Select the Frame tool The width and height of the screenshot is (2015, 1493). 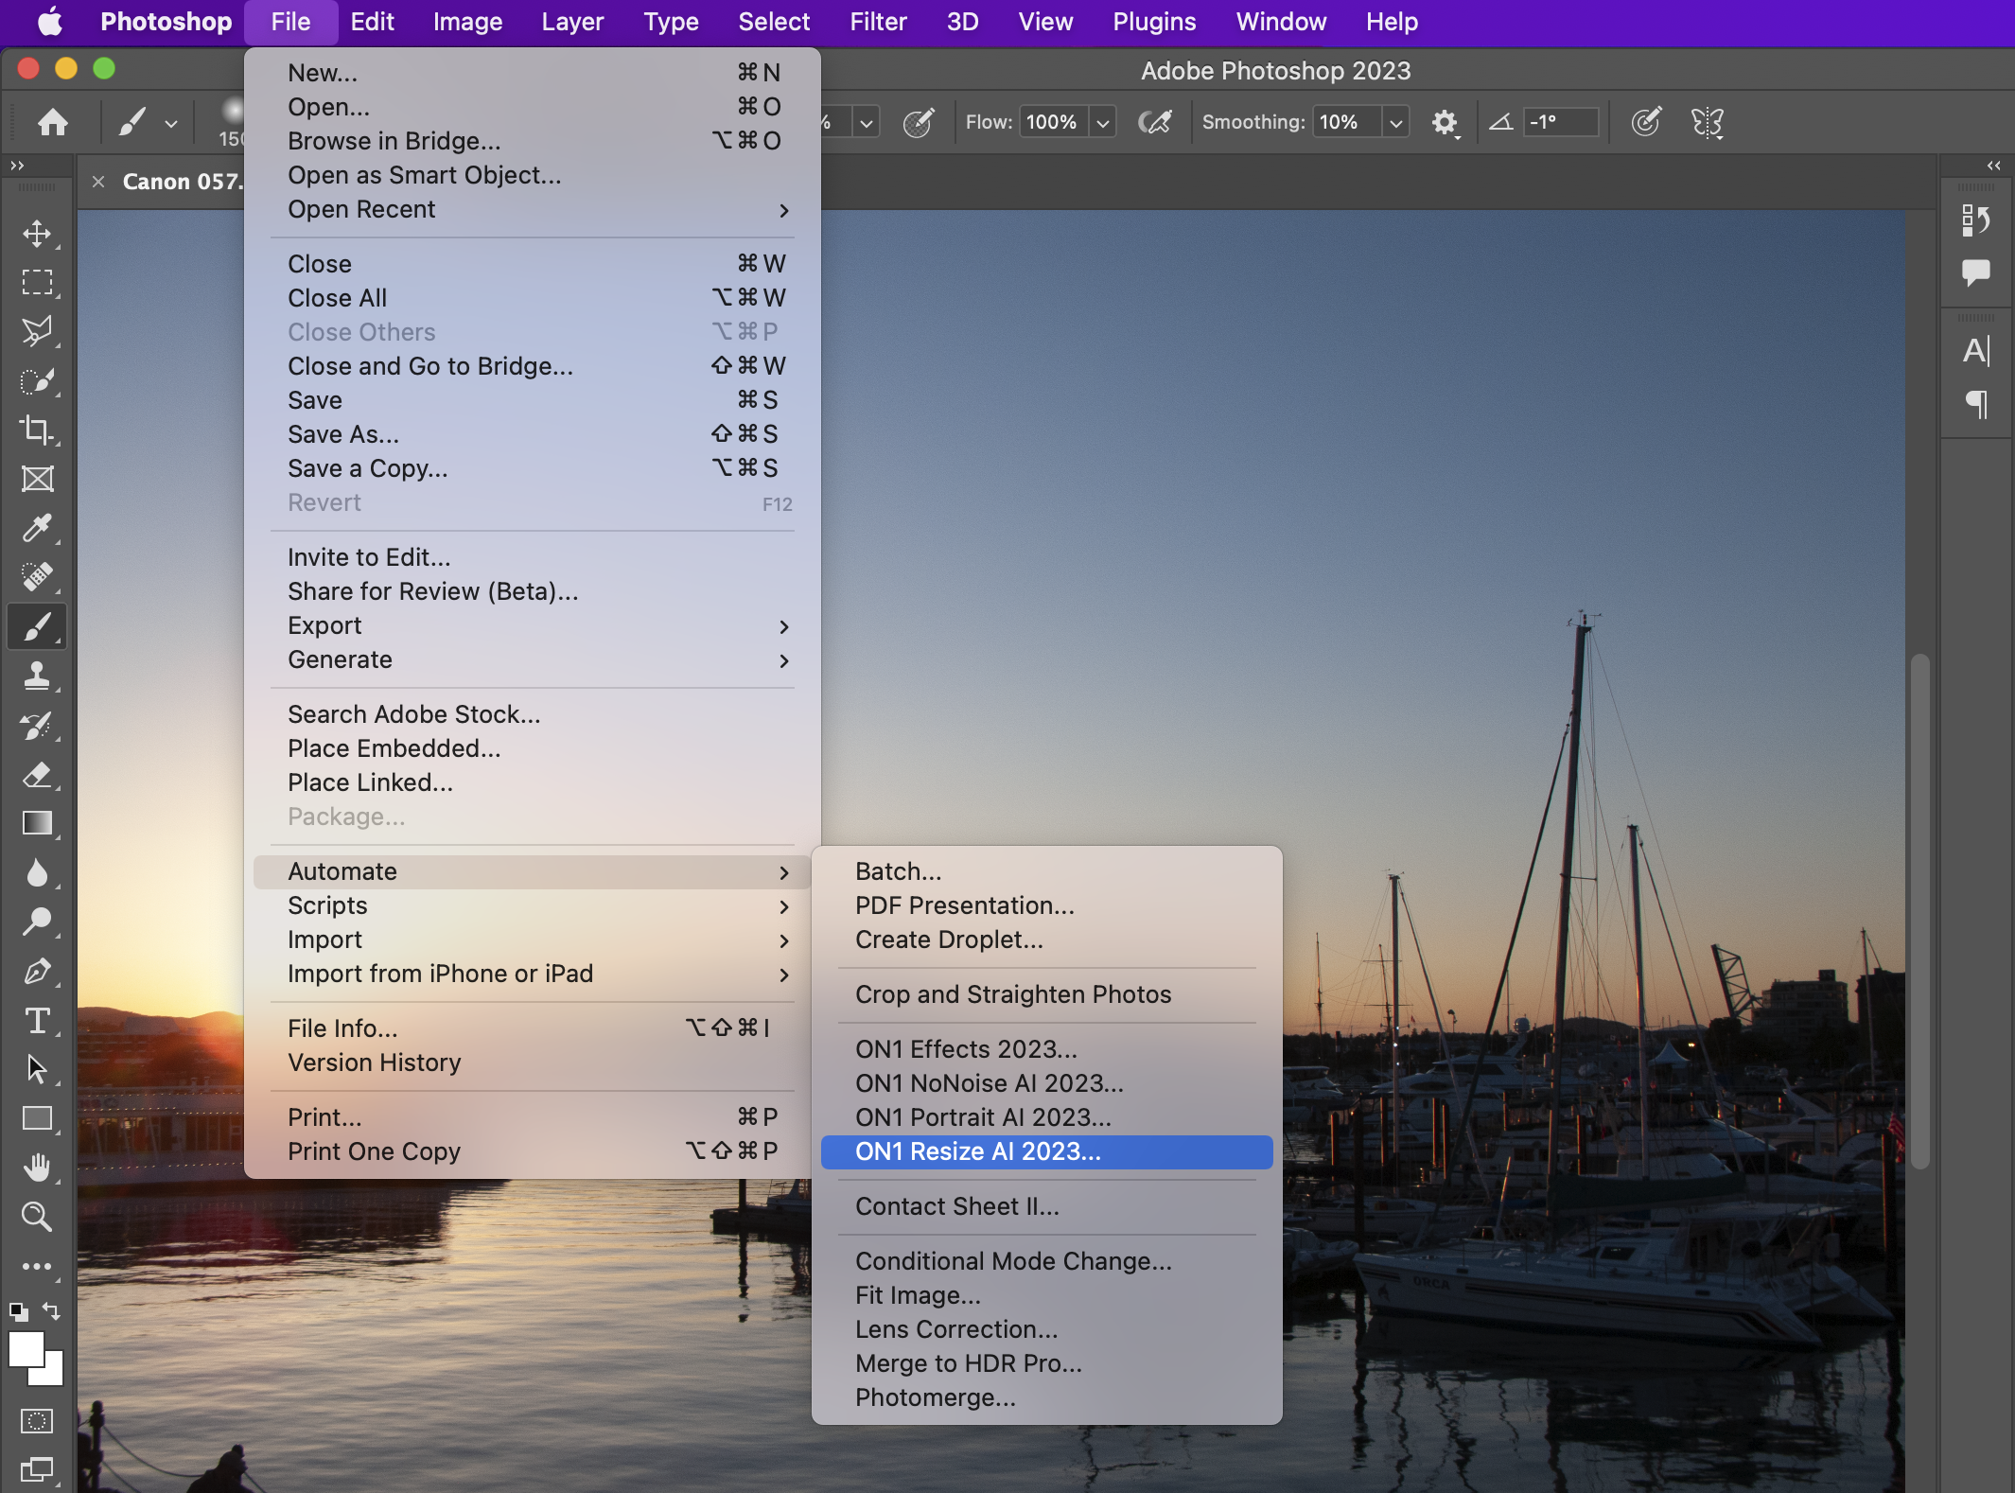pos(37,479)
